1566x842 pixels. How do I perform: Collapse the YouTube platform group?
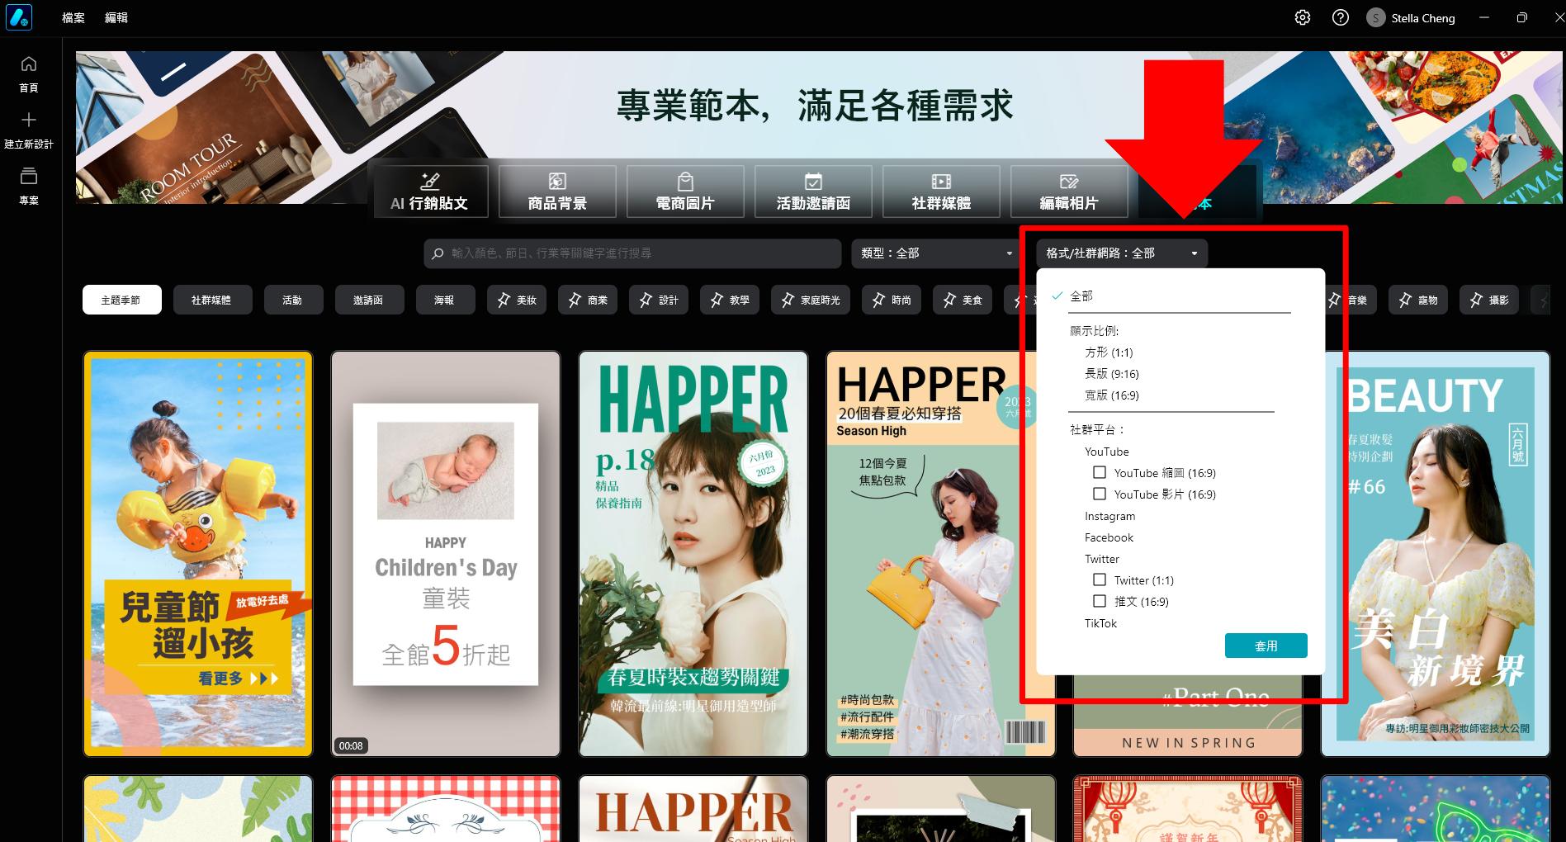coord(1107,452)
